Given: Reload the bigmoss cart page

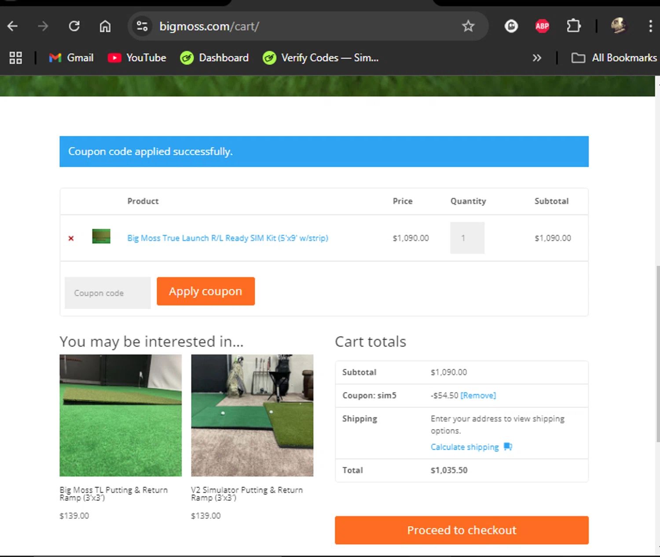Looking at the screenshot, I should 74,26.
